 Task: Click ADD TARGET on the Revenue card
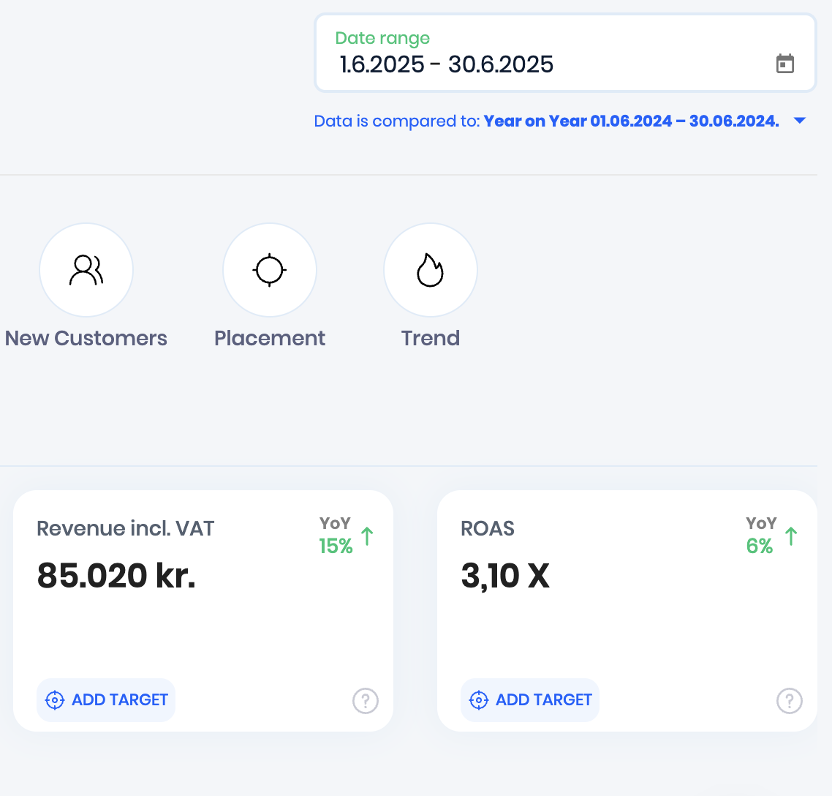coord(105,699)
